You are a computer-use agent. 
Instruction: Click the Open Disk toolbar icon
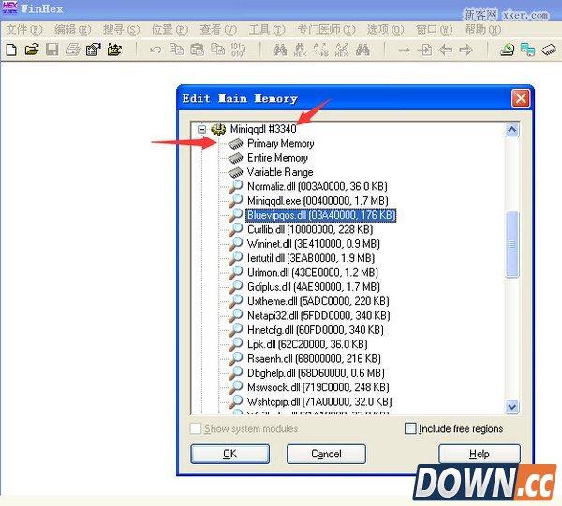(x=507, y=50)
